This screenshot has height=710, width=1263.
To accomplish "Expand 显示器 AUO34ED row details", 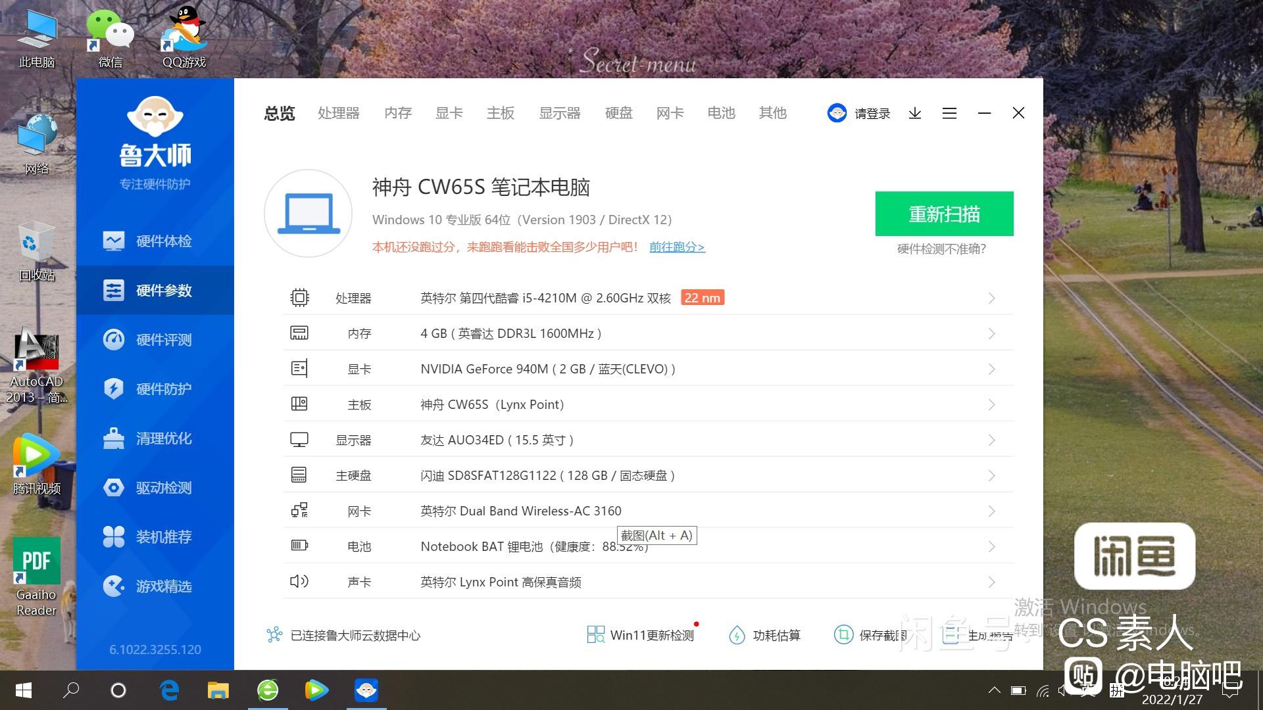I will [991, 440].
